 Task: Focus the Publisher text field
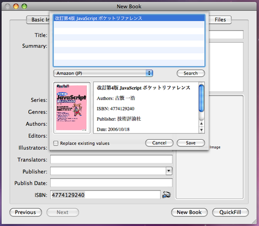click(x=108, y=171)
